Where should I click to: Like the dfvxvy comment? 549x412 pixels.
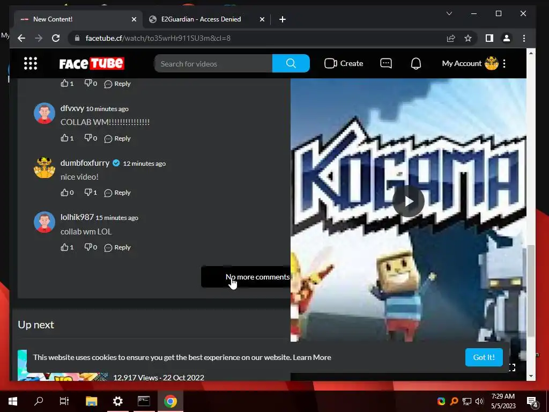pyautogui.click(x=67, y=138)
